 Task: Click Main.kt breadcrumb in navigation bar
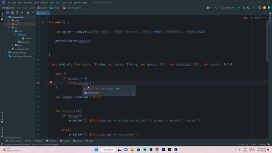pyautogui.click(x=42, y=8)
